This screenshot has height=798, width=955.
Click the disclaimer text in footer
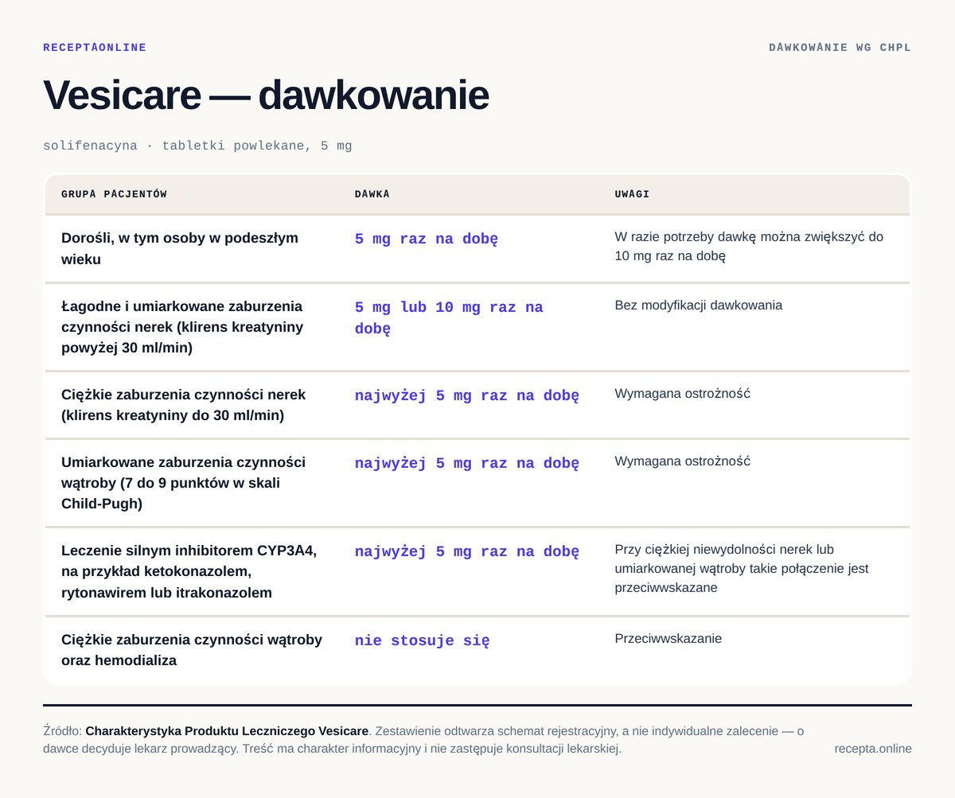pyautogui.click(x=423, y=740)
